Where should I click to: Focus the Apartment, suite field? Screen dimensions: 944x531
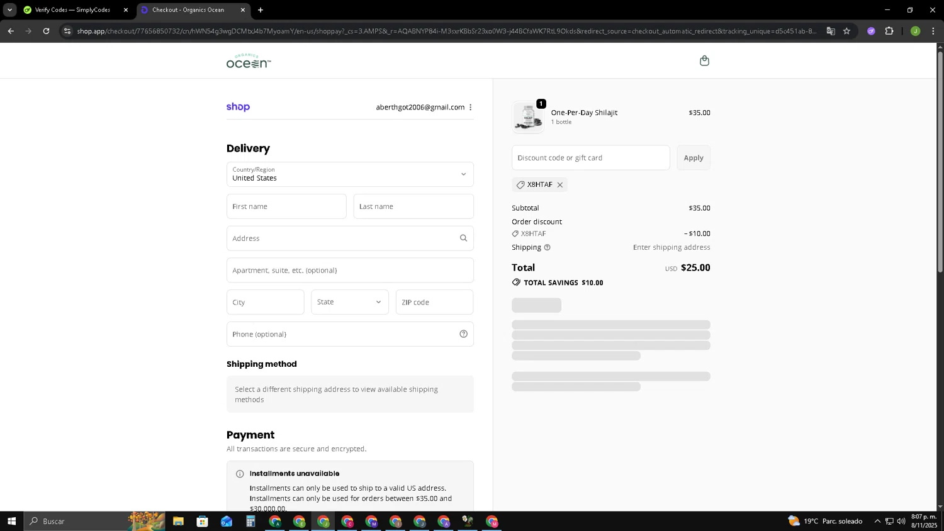click(350, 271)
